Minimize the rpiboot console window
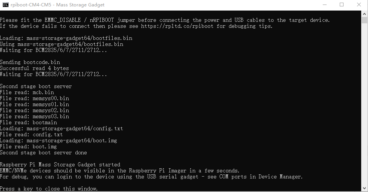 tap(325, 5)
